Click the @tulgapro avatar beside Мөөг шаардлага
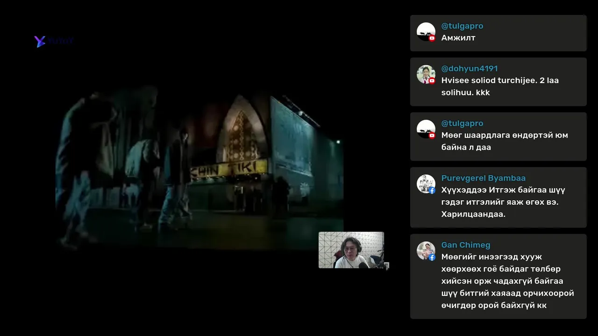The image size is (598, 336). (426, 129)
